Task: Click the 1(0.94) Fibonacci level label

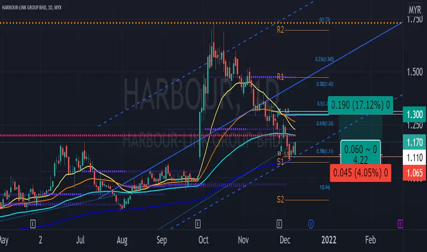Action: (325, 187)
